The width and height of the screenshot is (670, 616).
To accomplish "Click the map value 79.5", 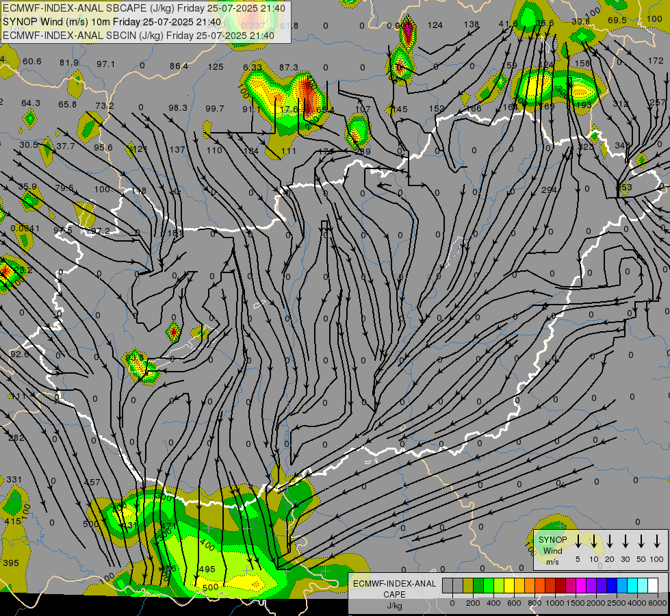I will [64, 188].
